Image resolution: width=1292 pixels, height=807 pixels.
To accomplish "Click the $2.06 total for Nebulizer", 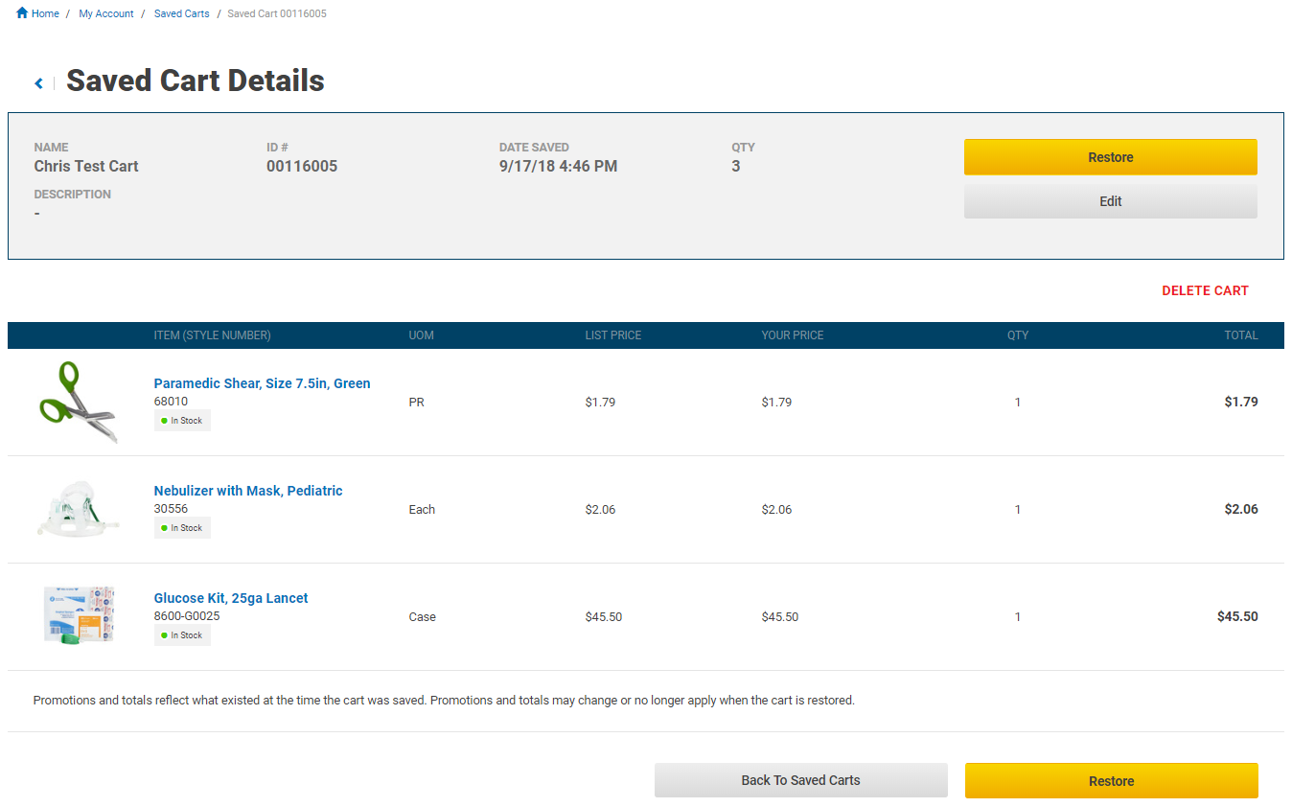I will pos(1241,509).
